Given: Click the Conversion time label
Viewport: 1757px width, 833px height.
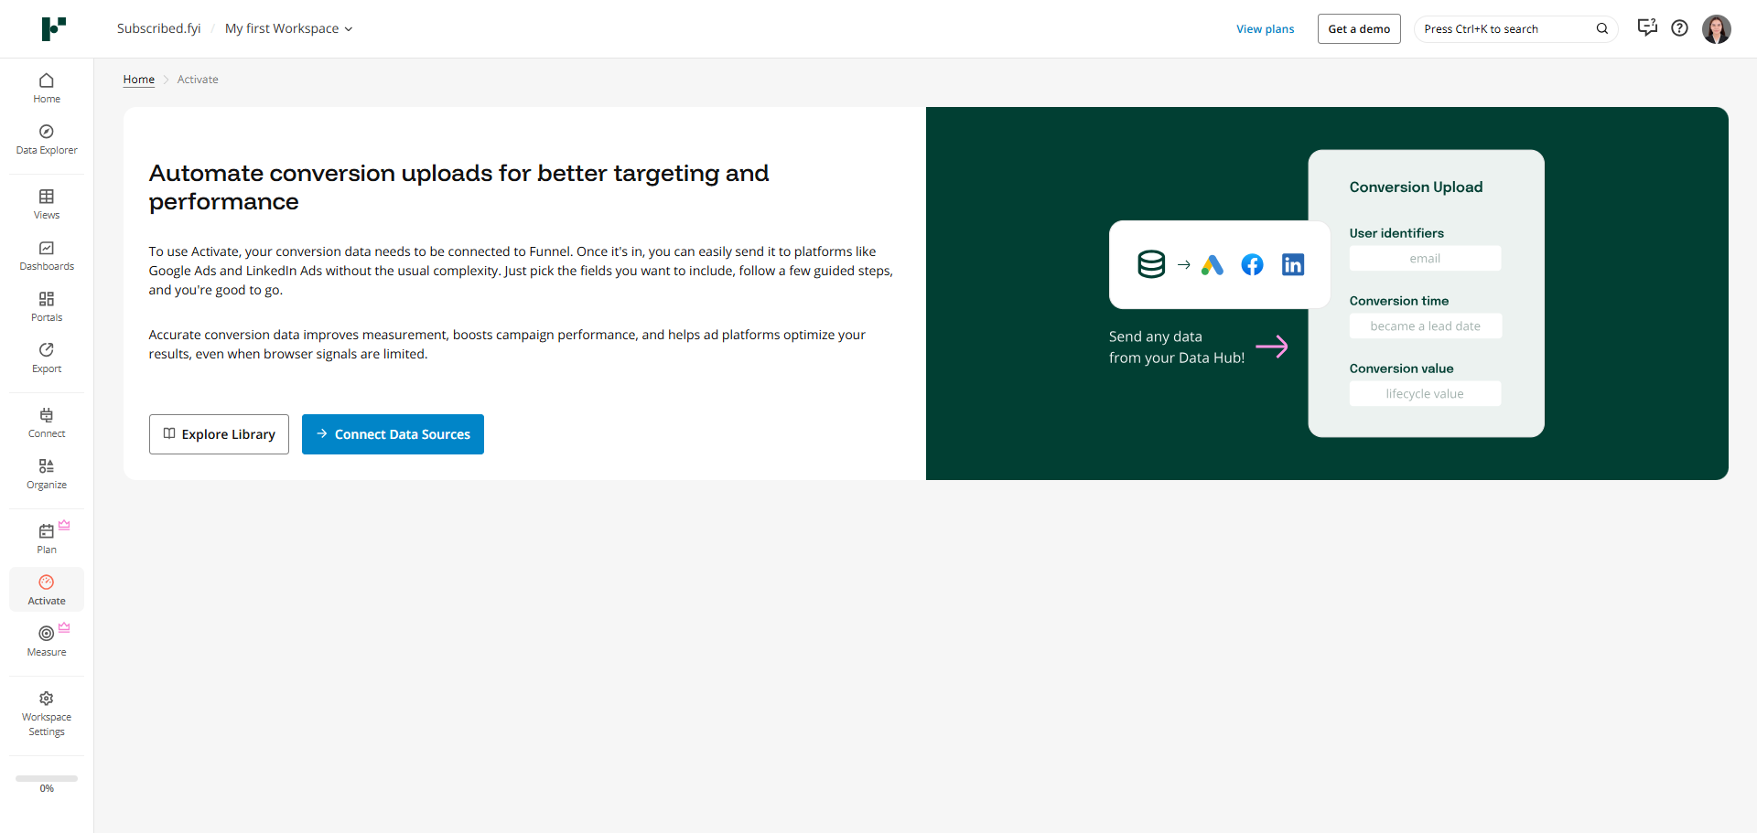Looking at the screenshot, I should point(1399,301).
